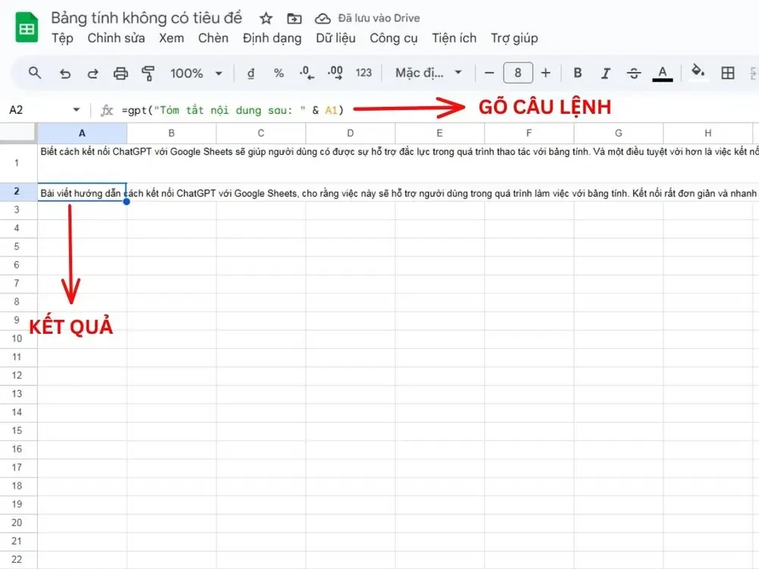Select column E header
759x569 pixels.
click(x=439, y=133)
